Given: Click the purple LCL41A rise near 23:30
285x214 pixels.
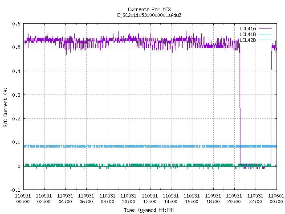Looking at the screenshot, I should coord(271,107).
